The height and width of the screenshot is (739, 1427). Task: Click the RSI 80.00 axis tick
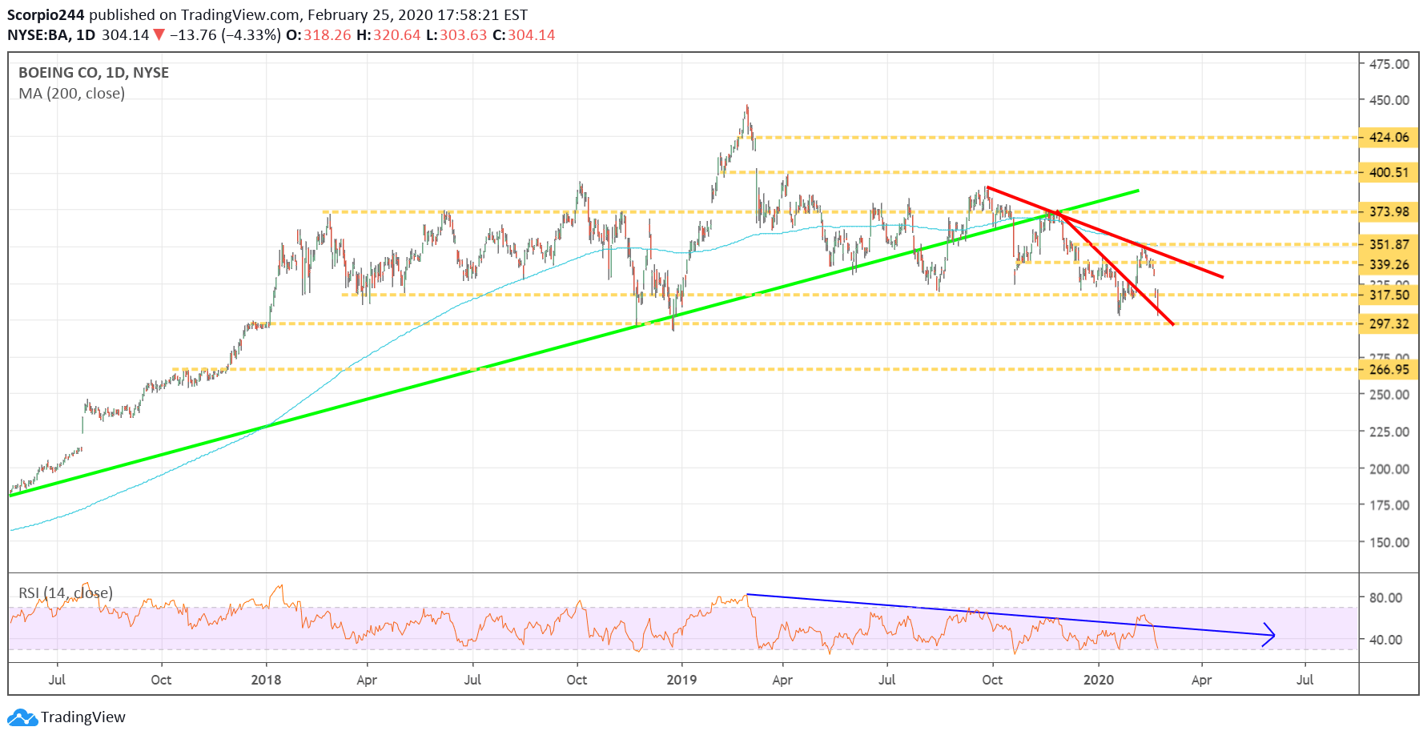[1386, 597]
